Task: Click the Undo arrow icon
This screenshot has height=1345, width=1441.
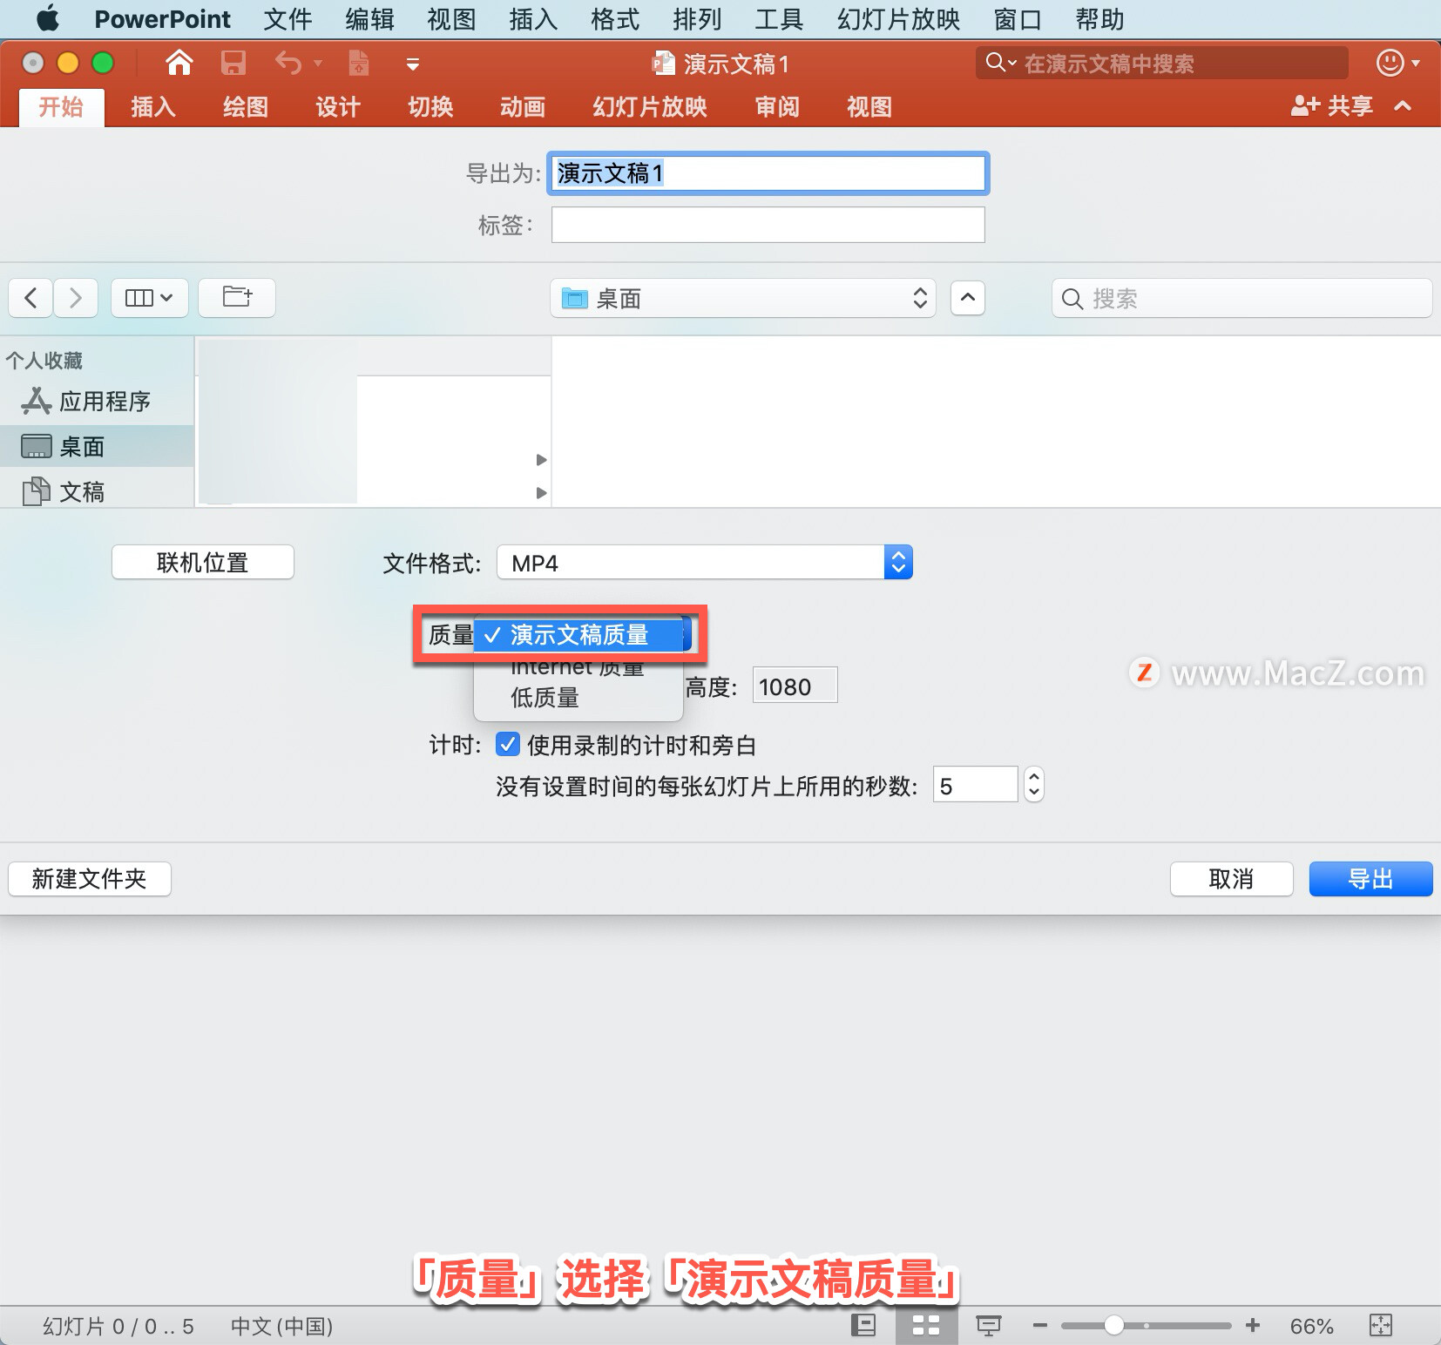Action: pos(288,63)
